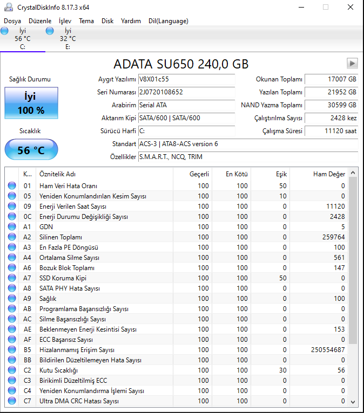Click status icon for Yeniden Konumlandırılan Kesim Sayısı
This screenshot has height=413, width=364.
pyautogui.click(x=12, y=196)
